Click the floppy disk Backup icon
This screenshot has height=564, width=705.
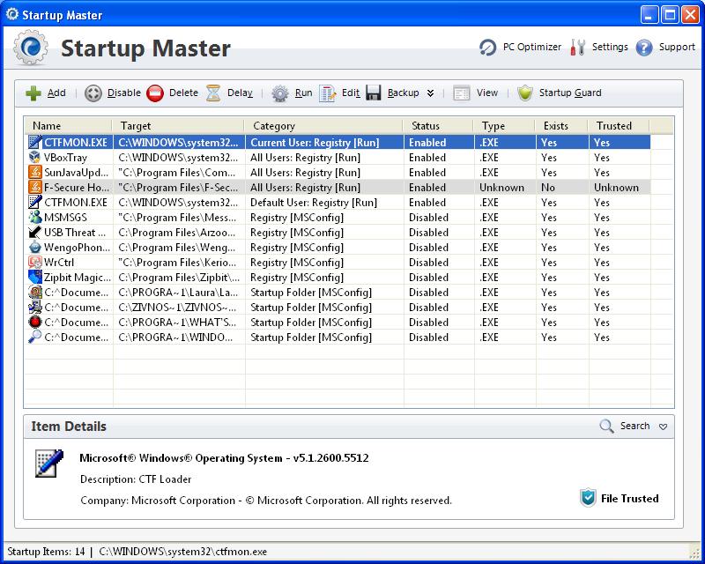[x=374, y=93]
